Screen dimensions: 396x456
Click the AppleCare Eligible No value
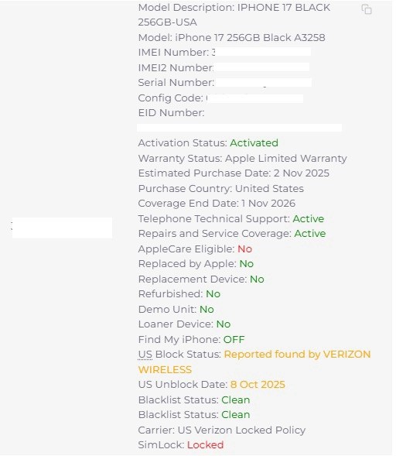[x=244, y=249]
